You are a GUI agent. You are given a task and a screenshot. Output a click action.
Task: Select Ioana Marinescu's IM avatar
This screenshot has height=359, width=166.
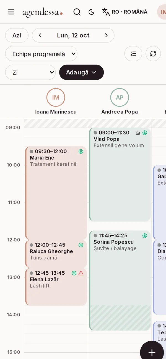(56, 97)
